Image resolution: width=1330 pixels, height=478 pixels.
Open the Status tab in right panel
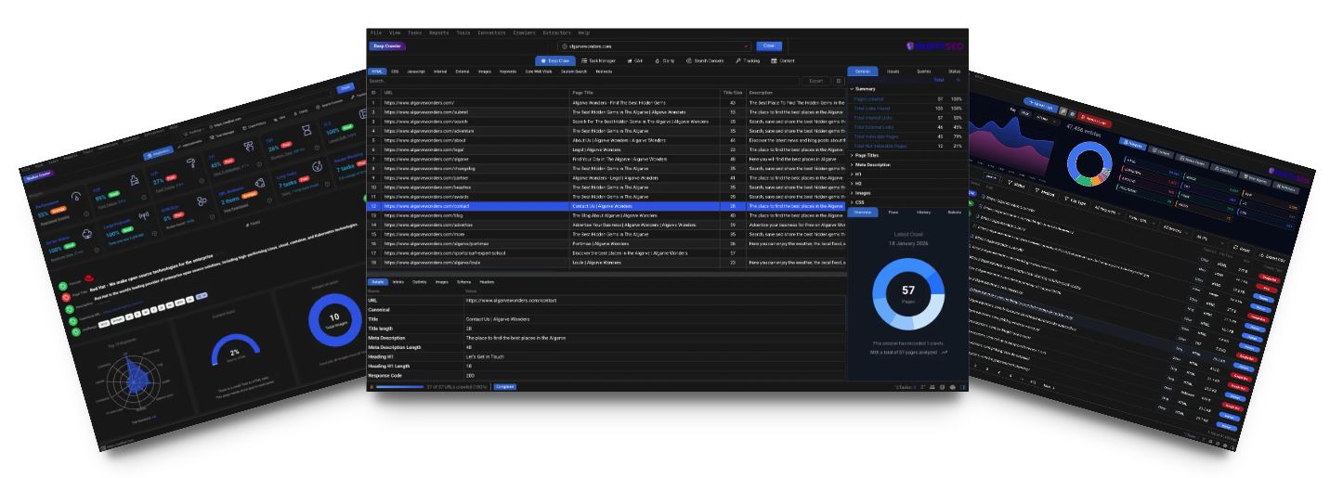tap(954, 71)
